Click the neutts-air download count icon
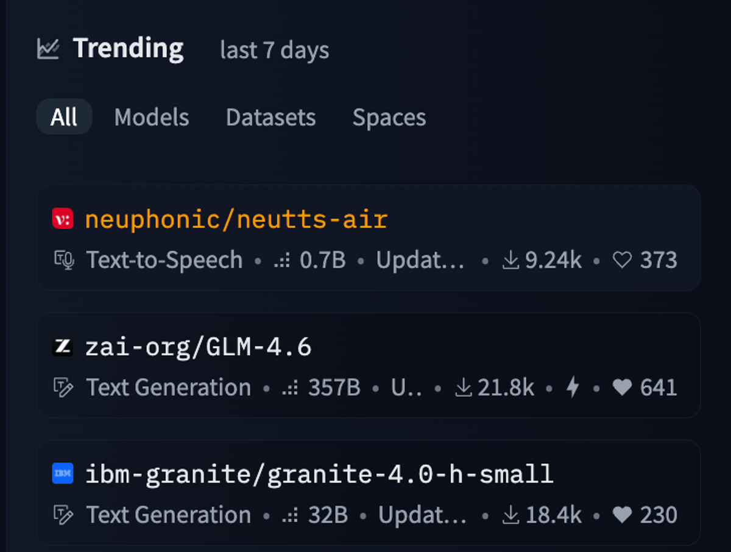The image size is (731, 552). [x=510, y=260]
